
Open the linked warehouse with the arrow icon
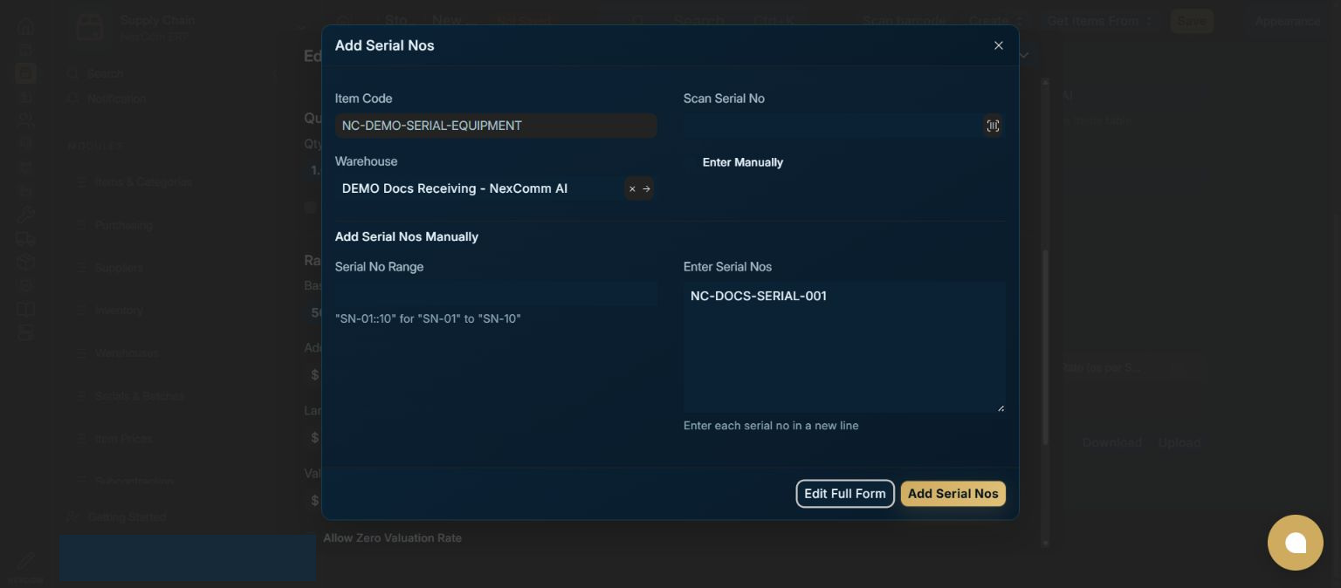[646, 188]
